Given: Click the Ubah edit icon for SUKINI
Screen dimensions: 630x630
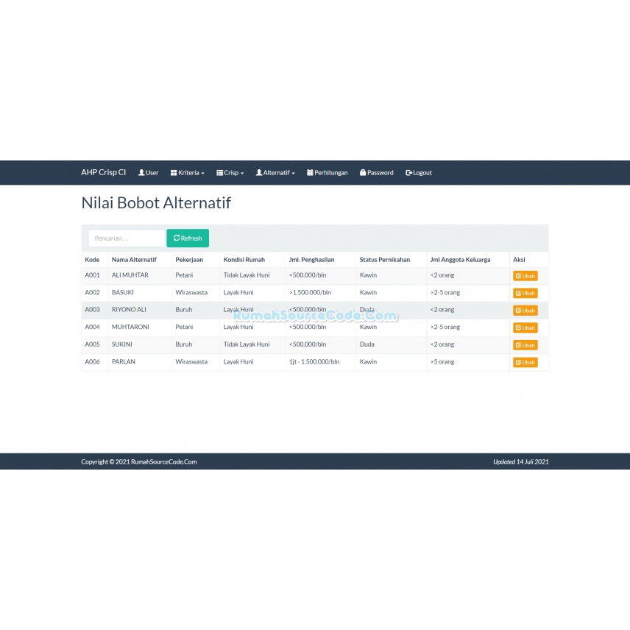Looking at the screenshot, I should click(518, 345).
